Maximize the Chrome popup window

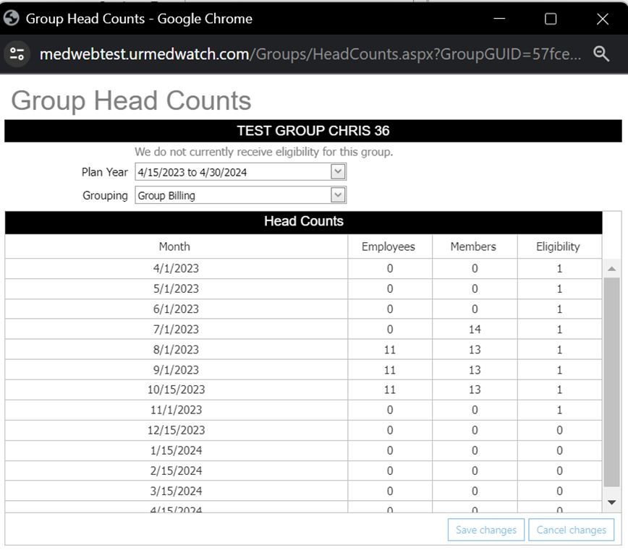point(551,19)
